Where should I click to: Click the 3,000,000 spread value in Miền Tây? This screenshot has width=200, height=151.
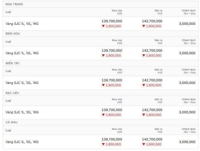[x=187, y=83]
